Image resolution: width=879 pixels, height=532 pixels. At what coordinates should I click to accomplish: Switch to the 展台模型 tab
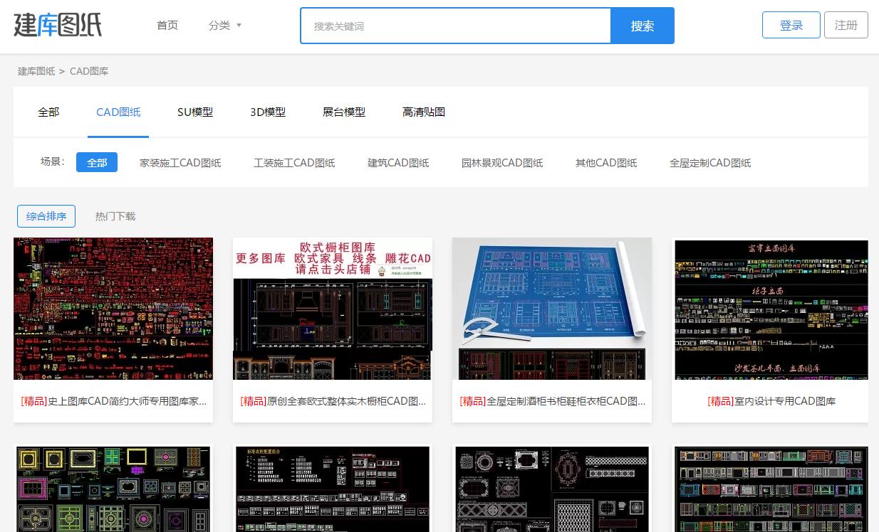343,112
